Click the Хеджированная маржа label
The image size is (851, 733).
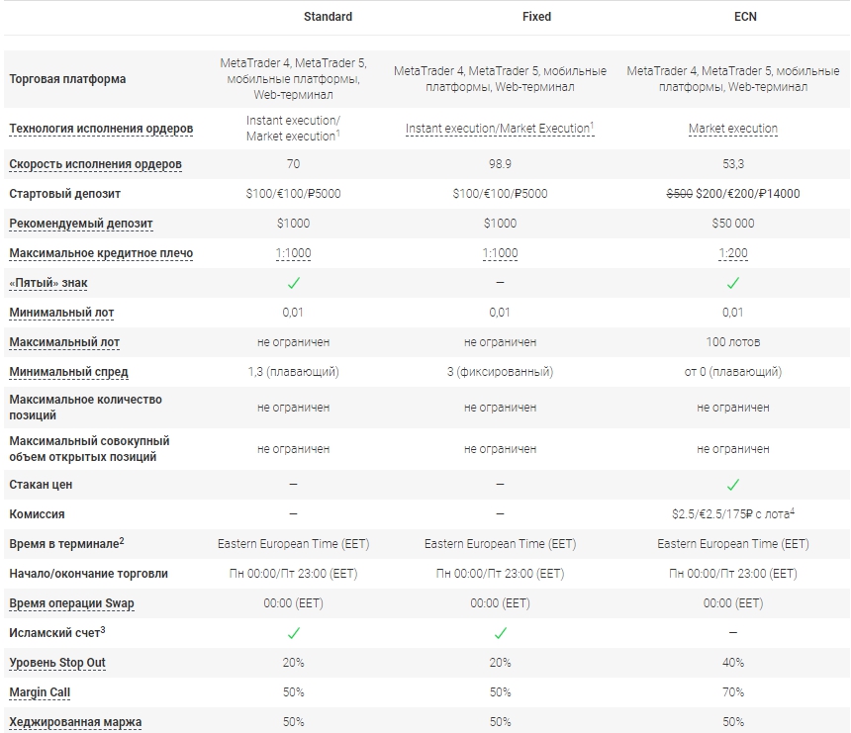(75, 722)
